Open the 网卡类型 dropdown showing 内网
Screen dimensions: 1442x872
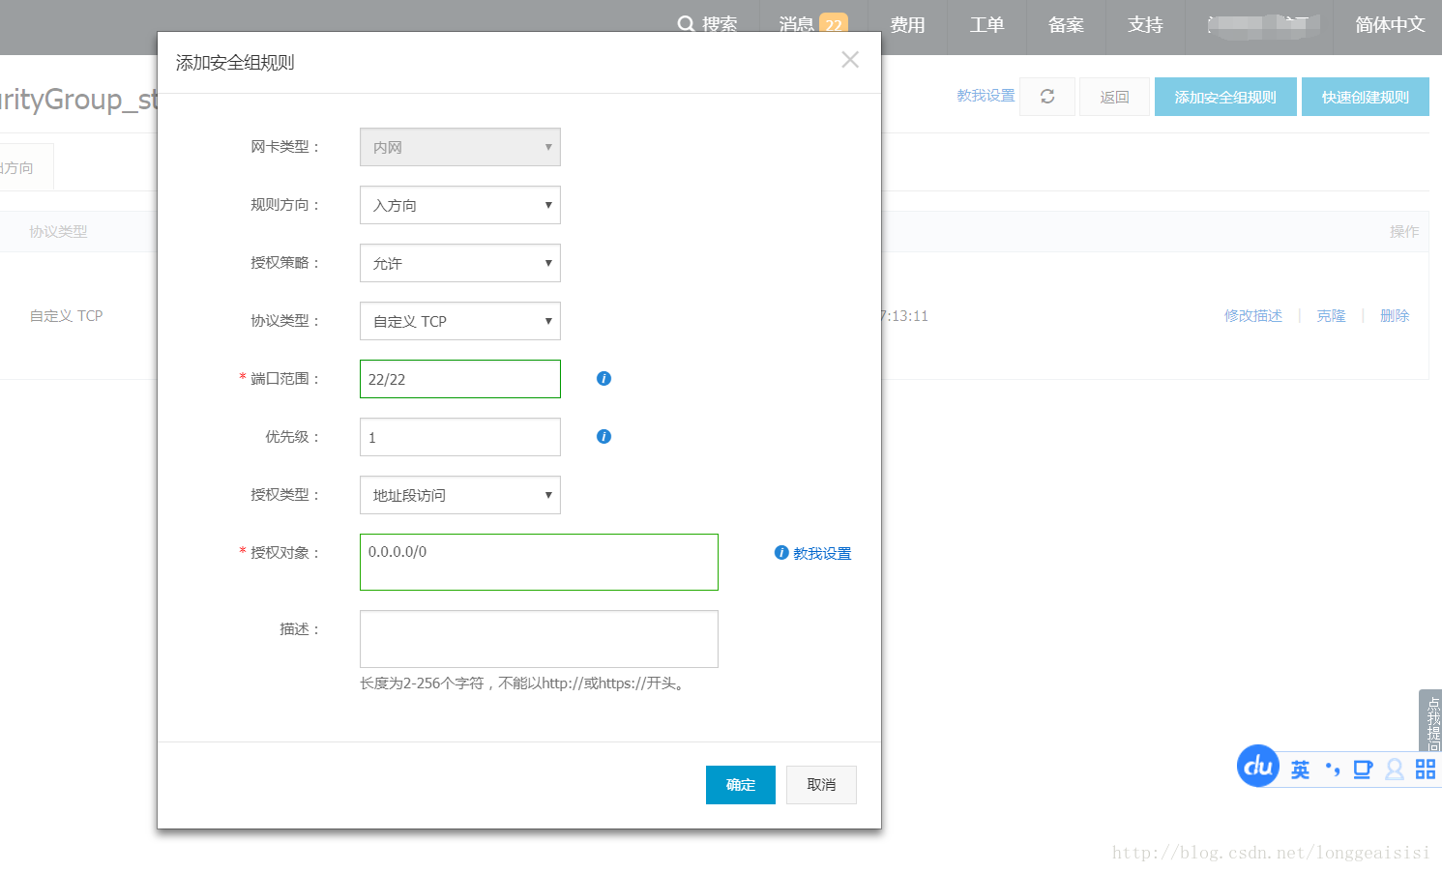(460, 147)
